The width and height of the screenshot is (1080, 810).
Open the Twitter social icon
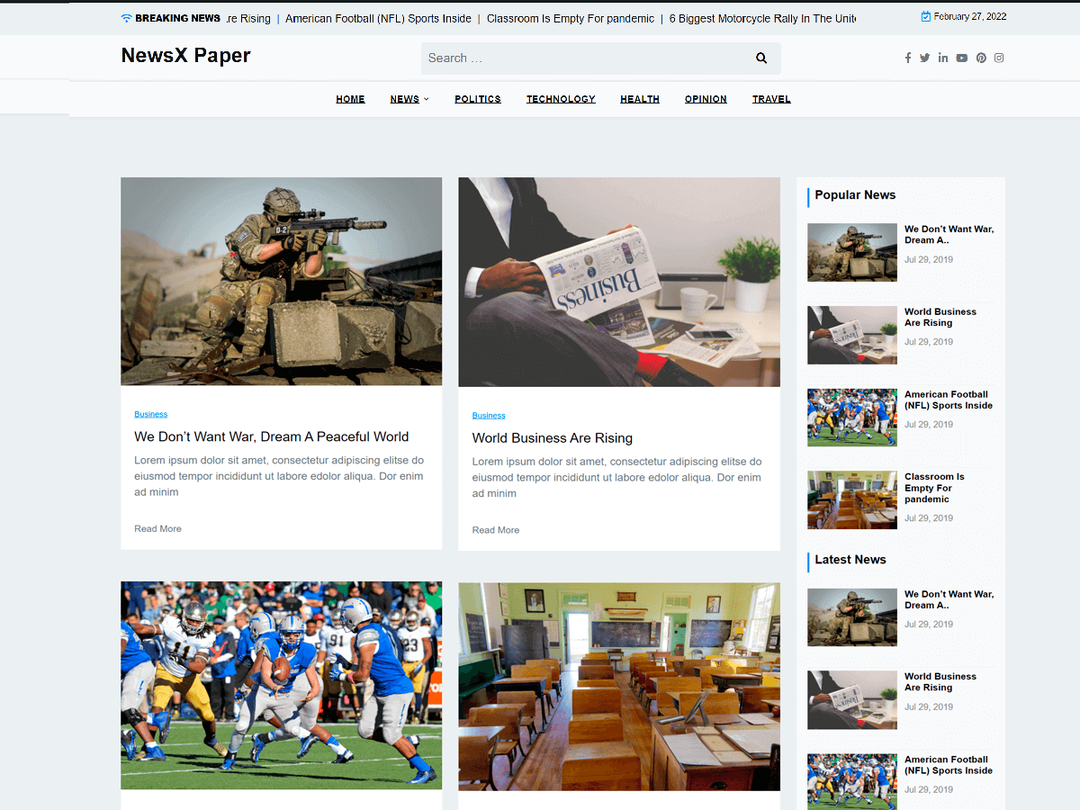click(924, 58)
